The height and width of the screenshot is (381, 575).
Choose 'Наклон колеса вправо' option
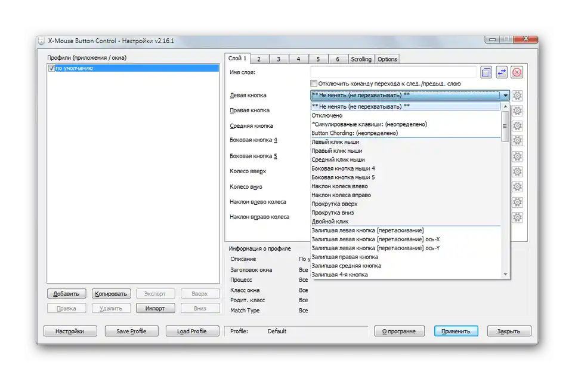[406, 195]
